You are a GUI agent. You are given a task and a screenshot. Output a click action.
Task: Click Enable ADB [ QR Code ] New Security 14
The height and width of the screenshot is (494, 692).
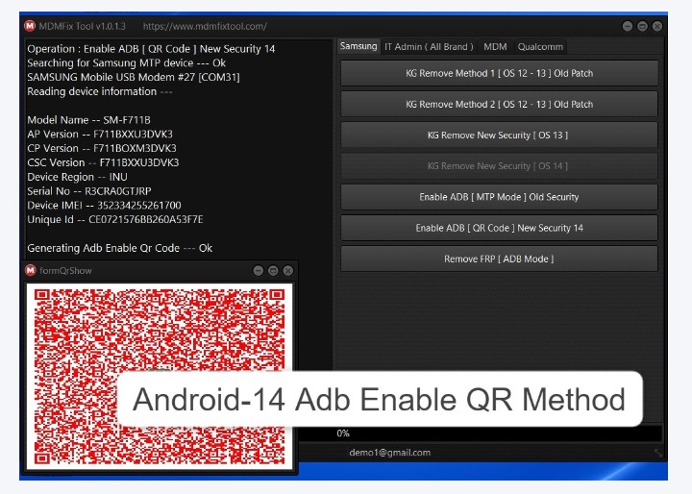click(x=499, y=228)
